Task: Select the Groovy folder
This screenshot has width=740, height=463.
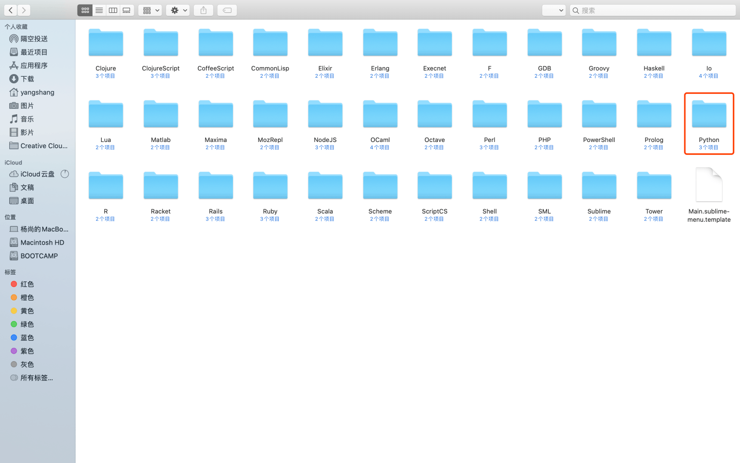Action: coord(599,43)
